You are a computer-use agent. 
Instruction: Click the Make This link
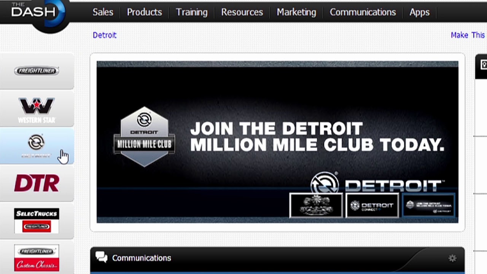[x=468, y=35]
